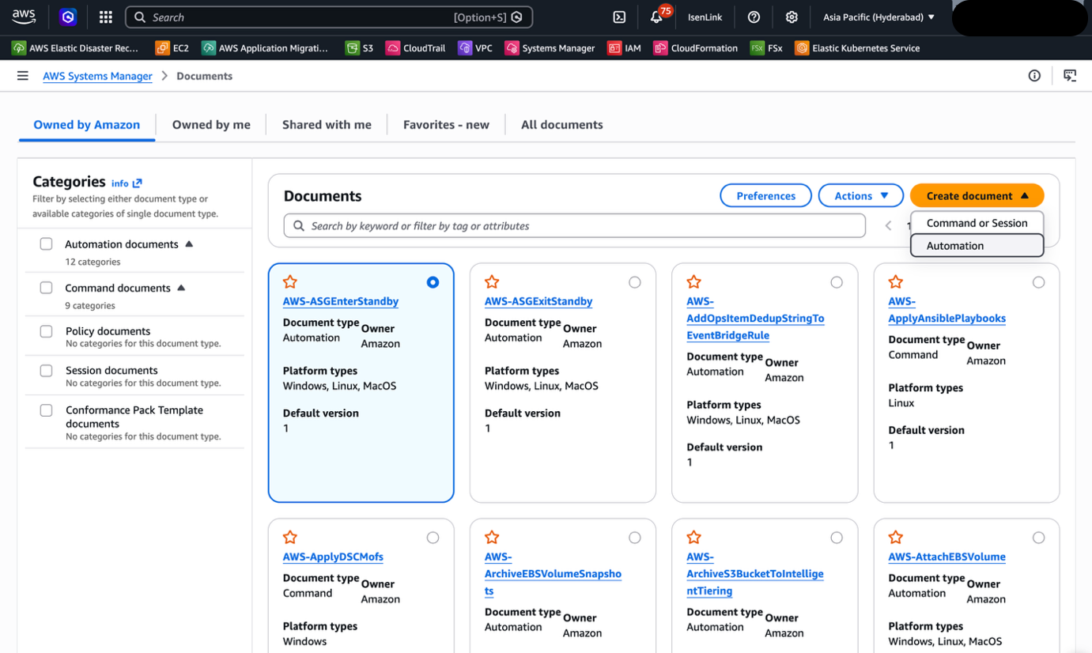Open the feedback panel icon beside info icon

[1070, 76]
